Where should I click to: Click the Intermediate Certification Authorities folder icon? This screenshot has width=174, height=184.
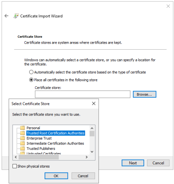(22, 143)
